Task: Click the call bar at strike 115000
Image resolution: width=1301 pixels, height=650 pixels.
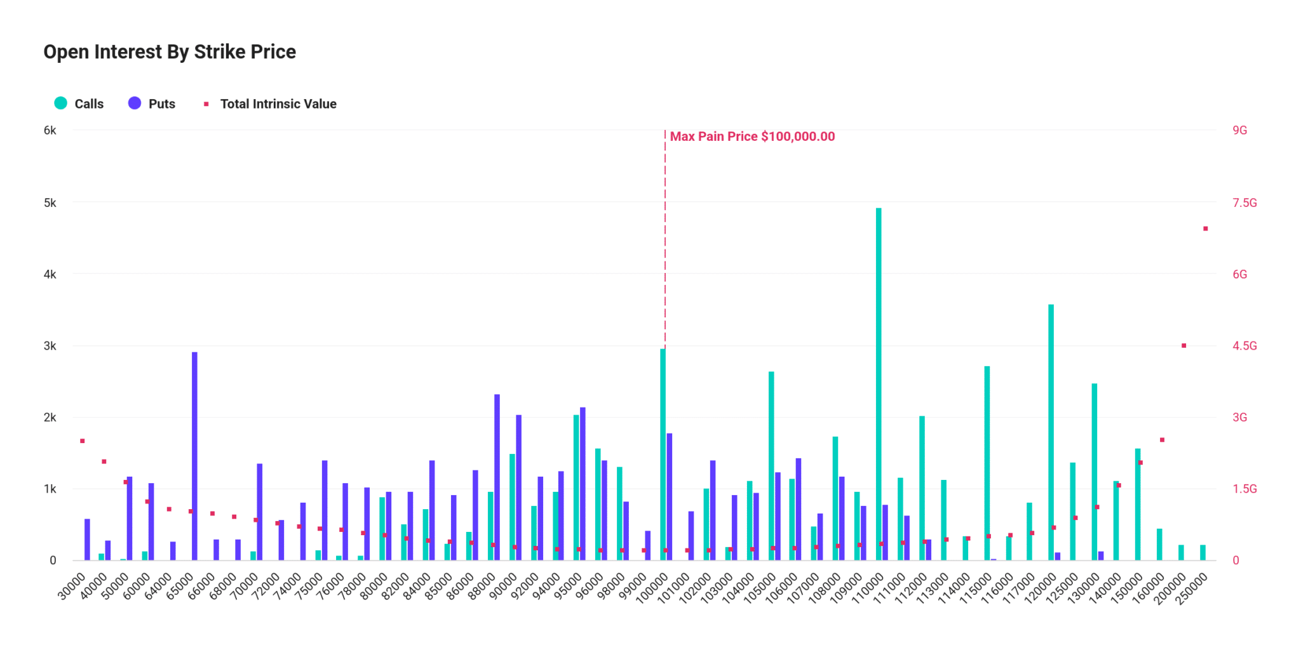Action: click(x=987, y=463)
